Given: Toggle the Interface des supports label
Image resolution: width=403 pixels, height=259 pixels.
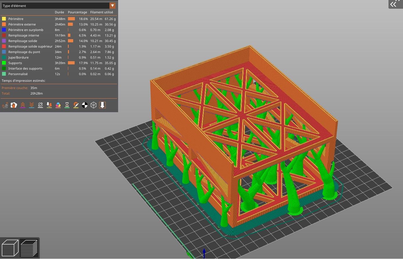Looking at the screenshot, I should click(x=25, y=68).
